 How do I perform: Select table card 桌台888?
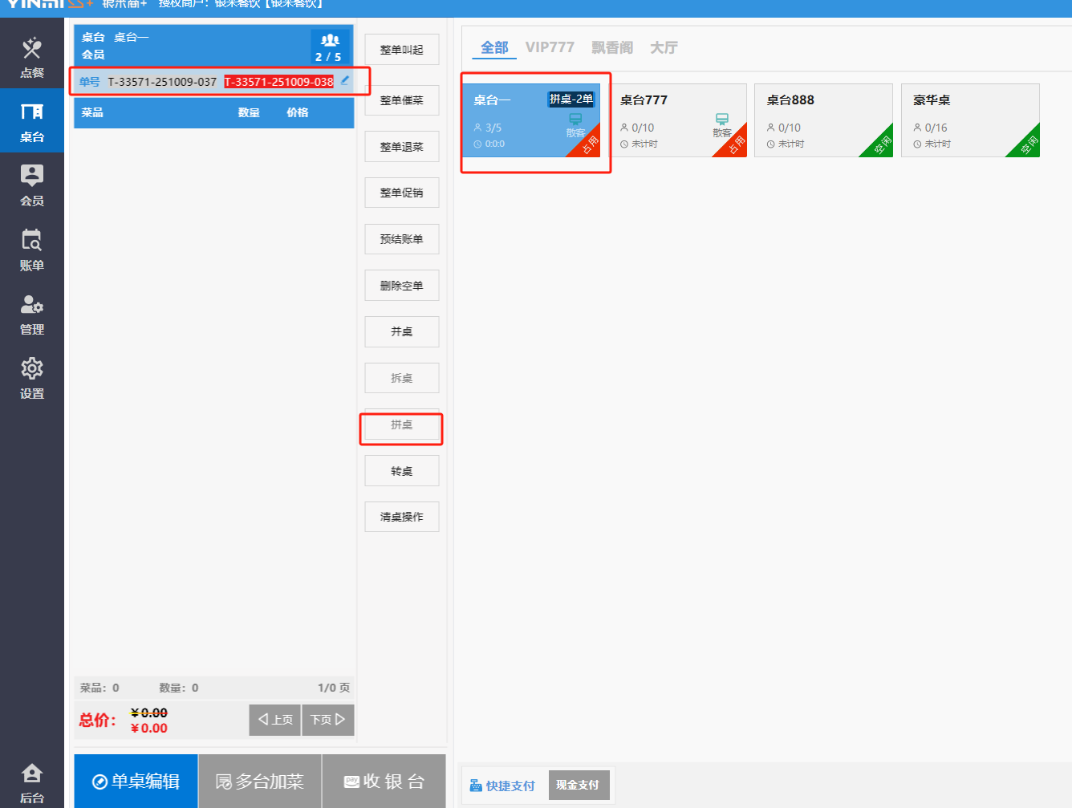pos(823,120)
